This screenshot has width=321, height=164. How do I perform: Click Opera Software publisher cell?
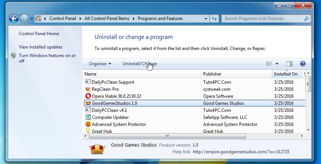pos(218,96)
